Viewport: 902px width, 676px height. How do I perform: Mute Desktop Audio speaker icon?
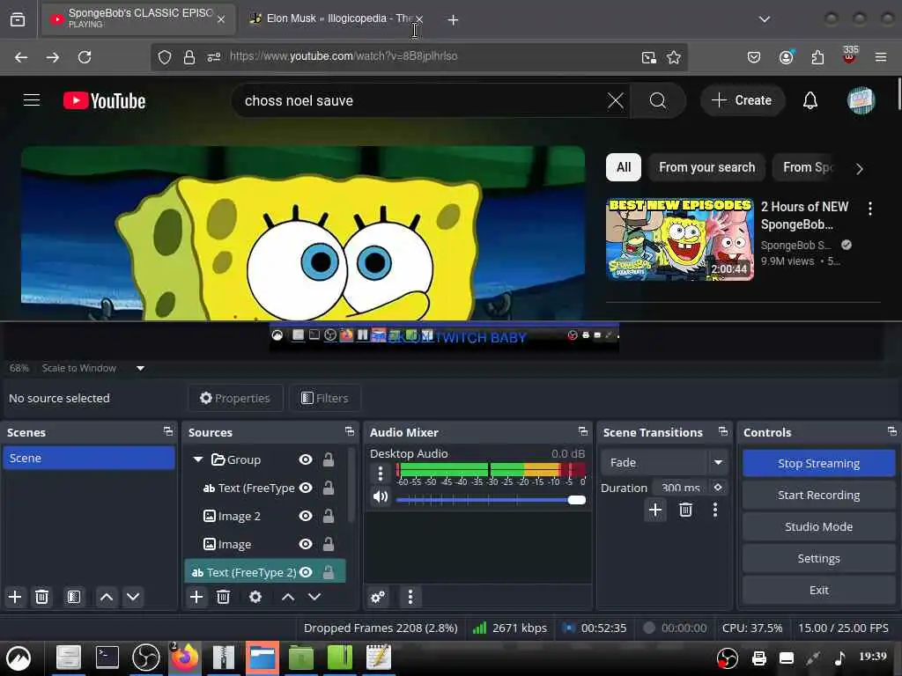[381, 496]
